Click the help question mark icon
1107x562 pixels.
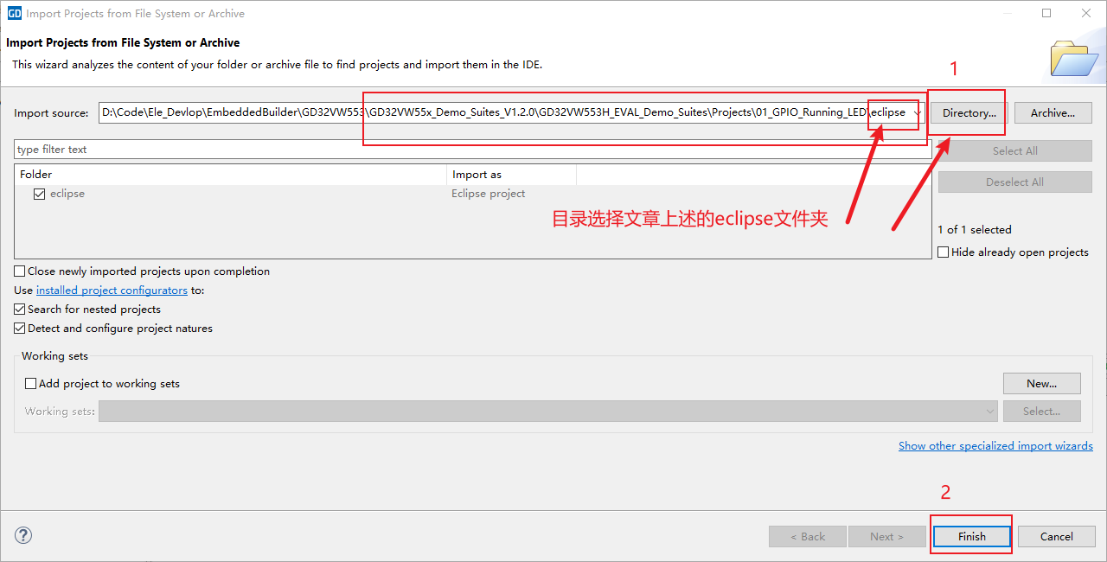23,535
